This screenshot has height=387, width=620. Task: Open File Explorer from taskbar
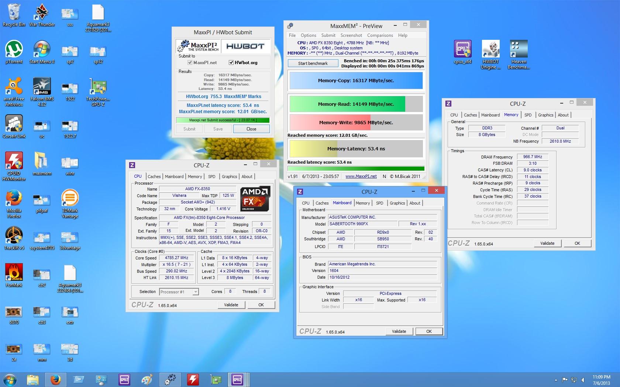pyautogui.click(x=32, y=380)
